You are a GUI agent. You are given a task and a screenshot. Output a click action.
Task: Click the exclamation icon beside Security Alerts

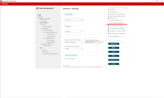108,36
